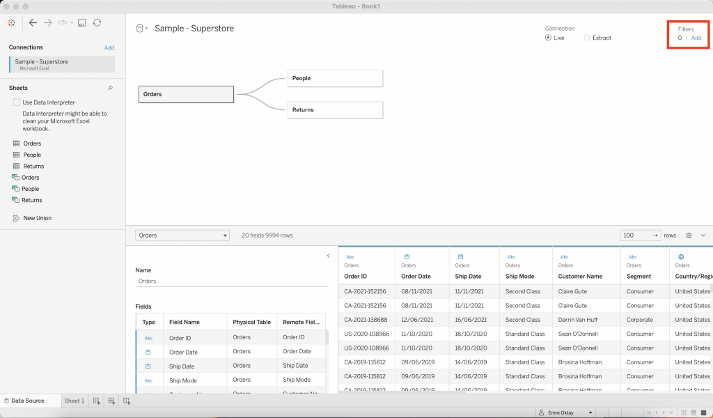Click the Tableau start page logo icon
The width and height of the screenshot is (713, 418).
pos(11,22)
